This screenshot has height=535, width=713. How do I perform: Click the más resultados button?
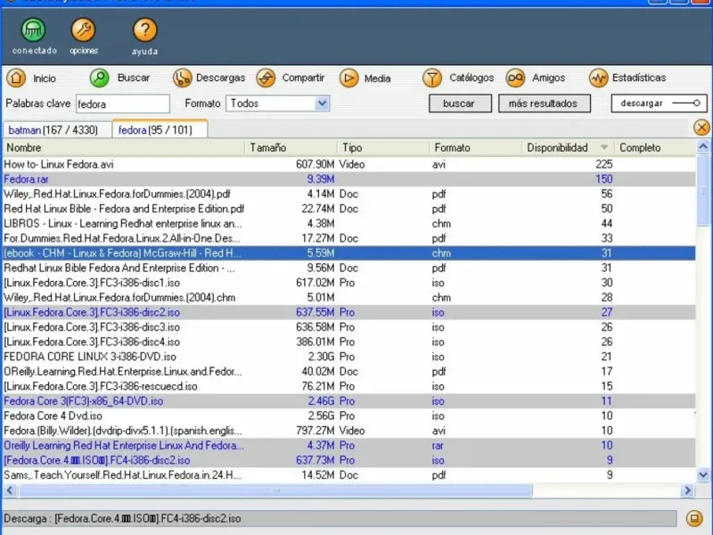(543, 103)
